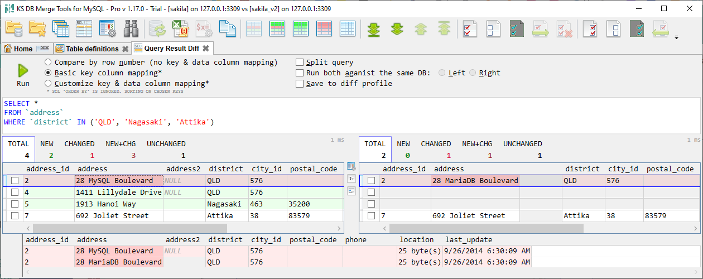703x279 pixels.
Task: Click the red-and-green rows grid filter icon
Action: (277, 28)
